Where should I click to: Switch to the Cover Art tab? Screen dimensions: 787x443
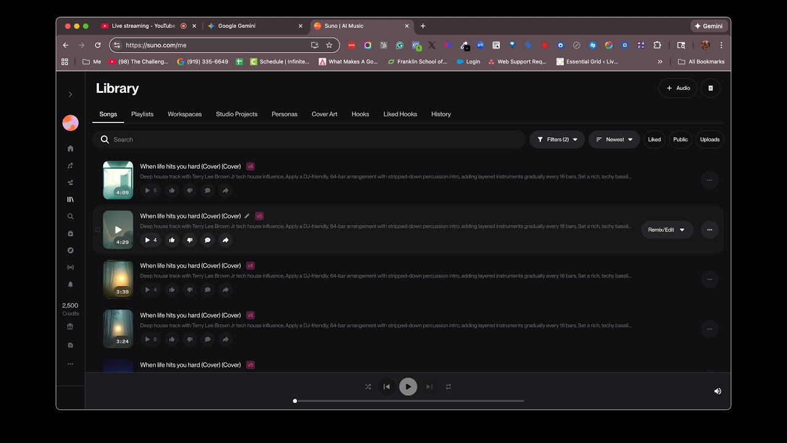[325, 114]
